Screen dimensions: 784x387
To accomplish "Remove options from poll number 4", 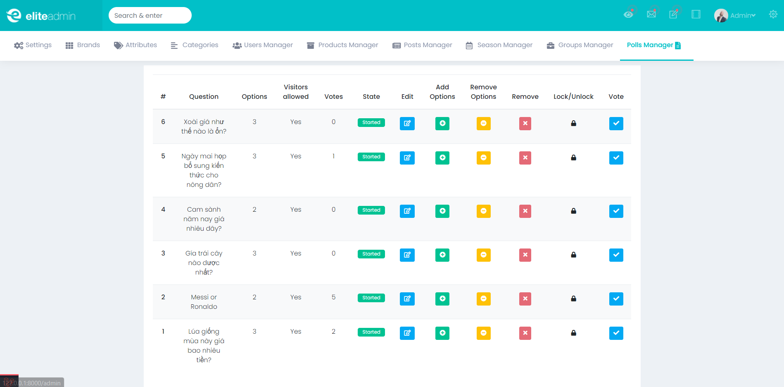I will click(x=483, y=211).
